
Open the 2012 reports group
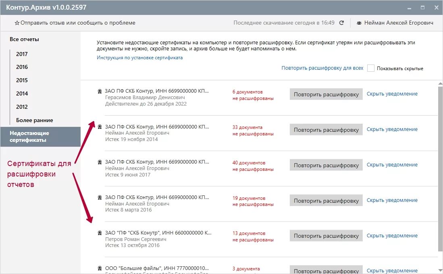click(22, 107)
